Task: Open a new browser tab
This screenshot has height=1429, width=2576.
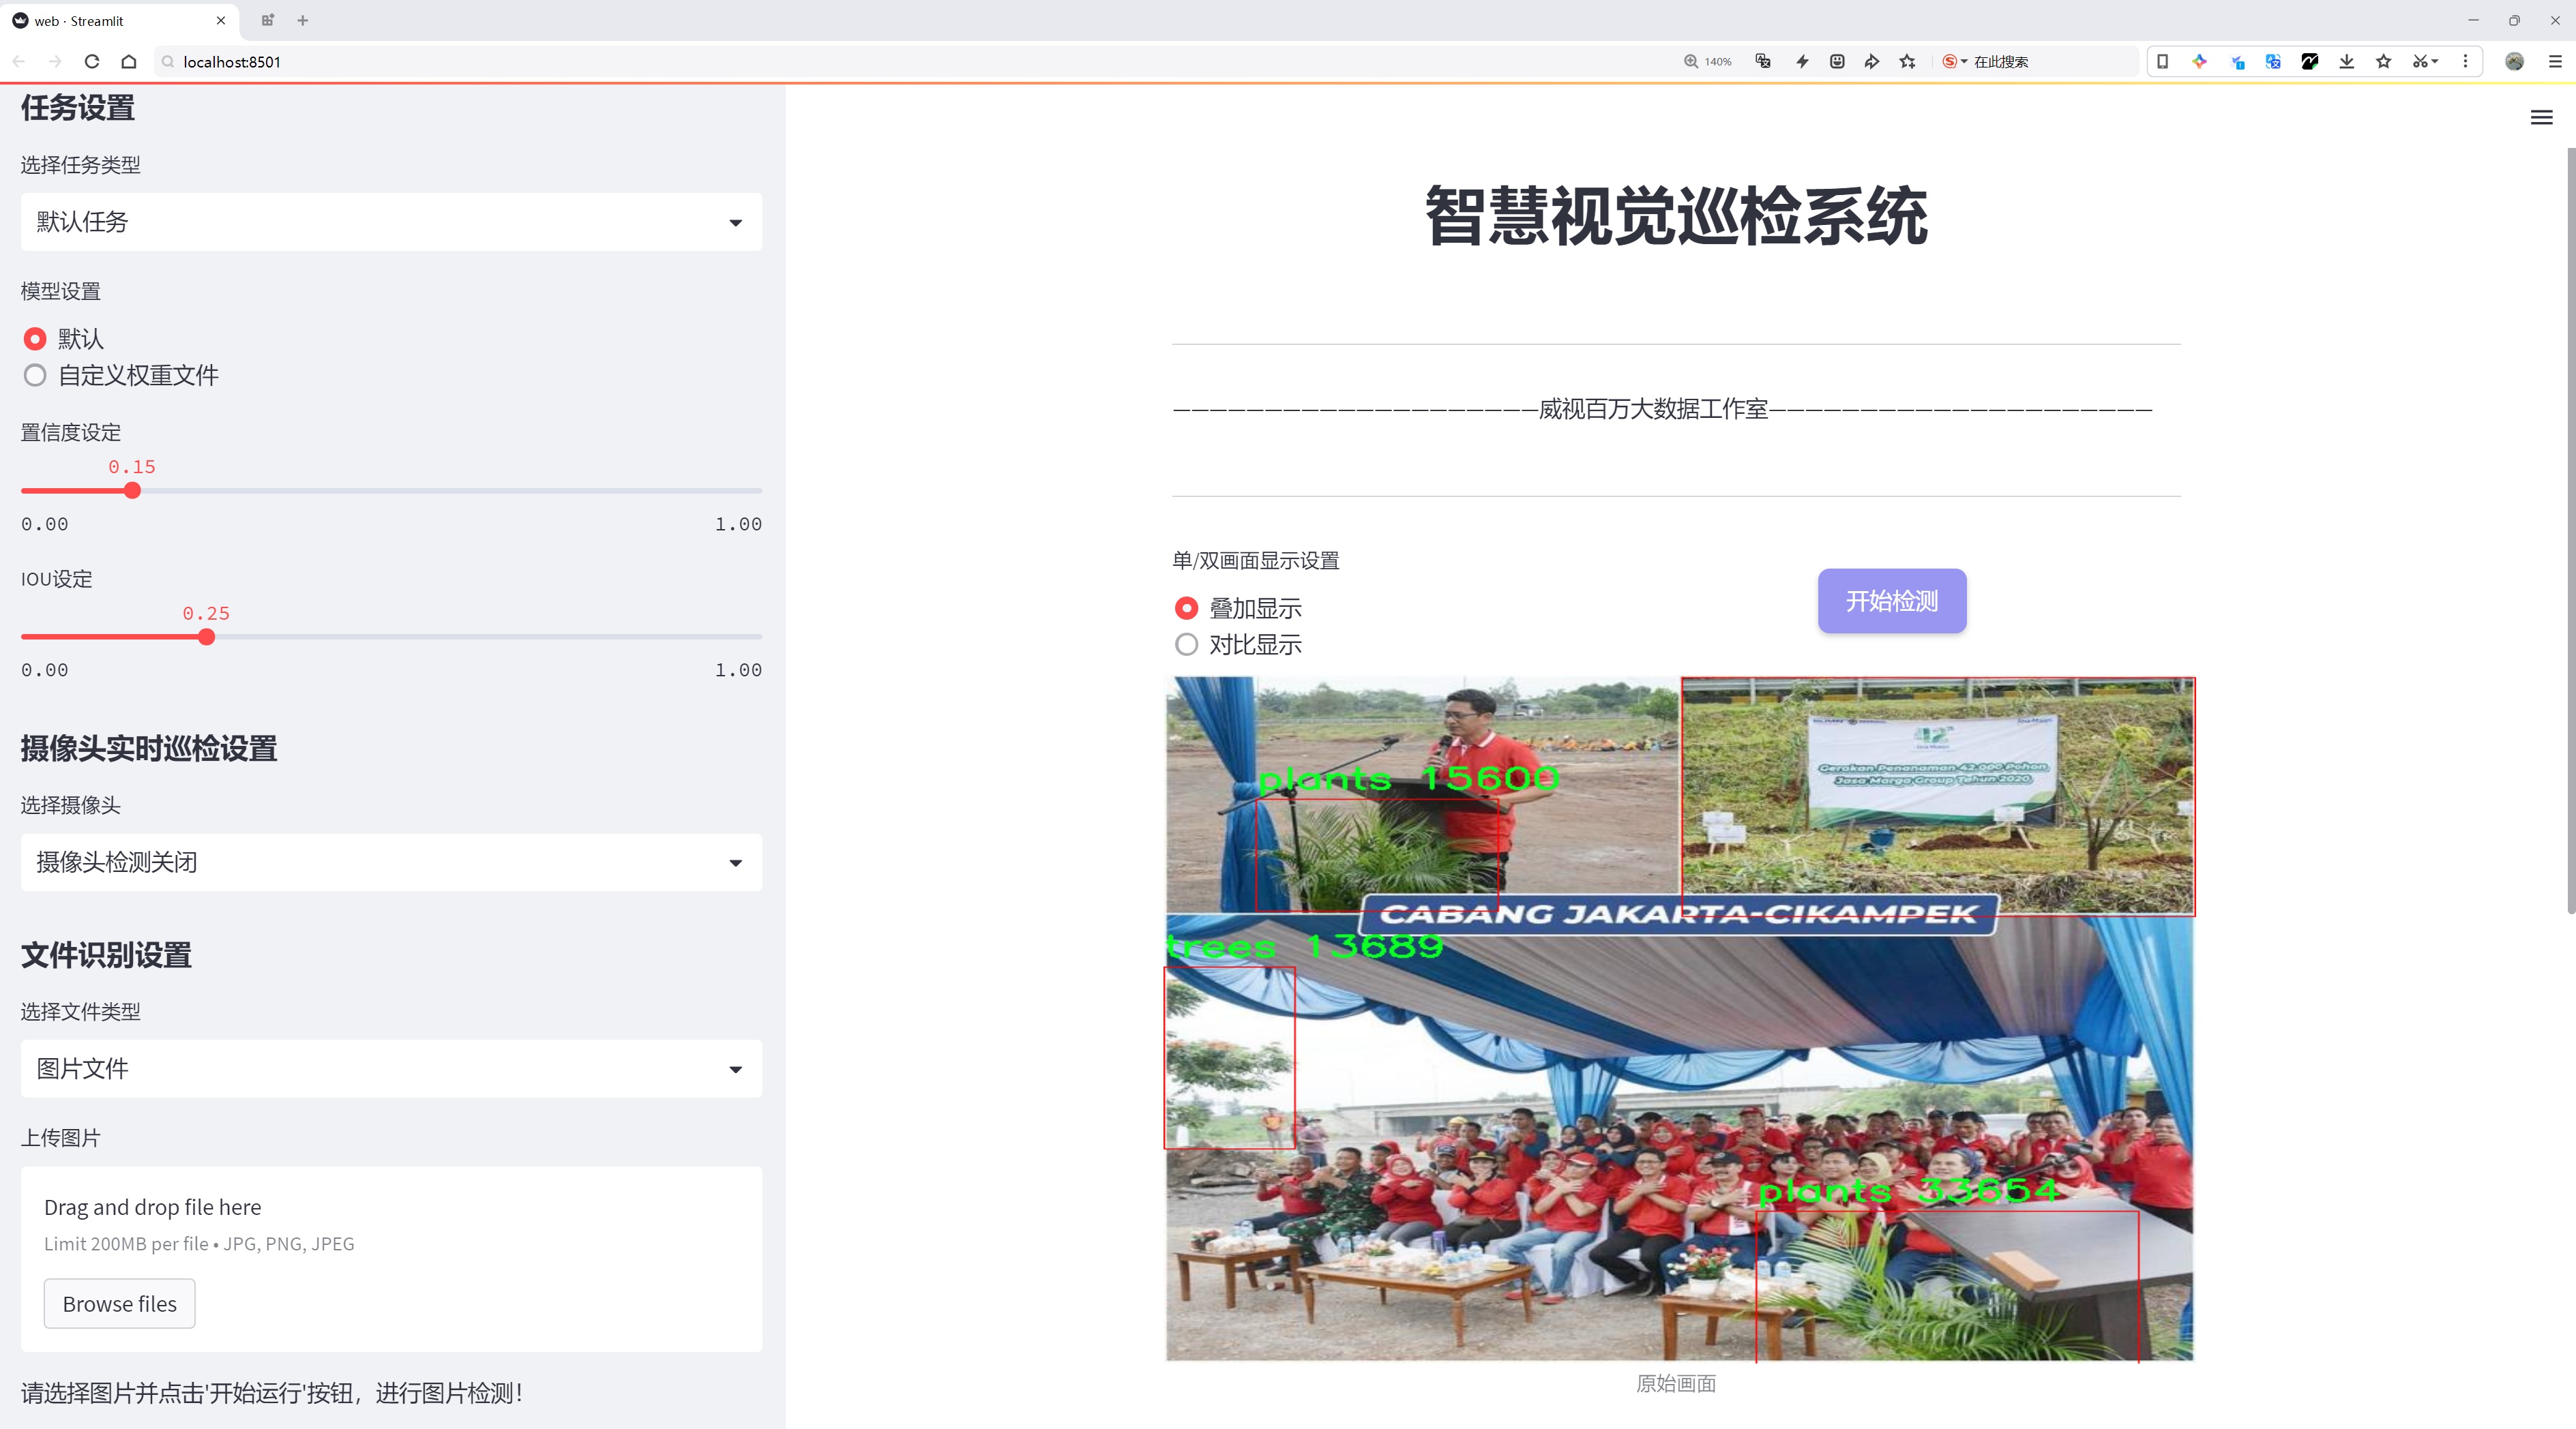Action: (303, 20)
